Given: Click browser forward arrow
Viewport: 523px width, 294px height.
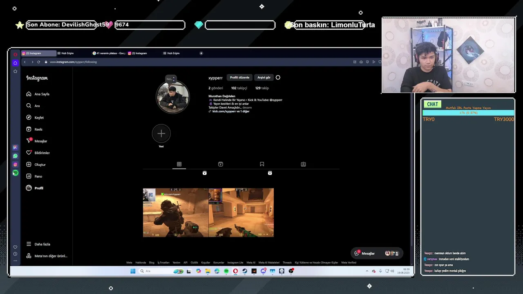Looking at the screenshot, I should point(32,62).
